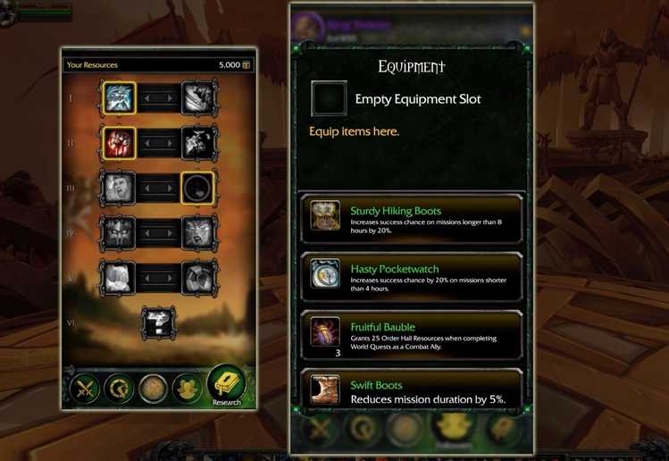Choose the Swift Boots equipment entry
Image resolution: width=669 pixels, height=461 pixels.
coord(412,390)
